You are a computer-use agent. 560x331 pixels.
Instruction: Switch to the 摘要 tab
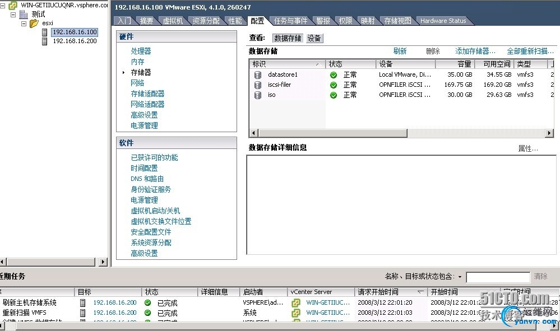tap(146, 21)
